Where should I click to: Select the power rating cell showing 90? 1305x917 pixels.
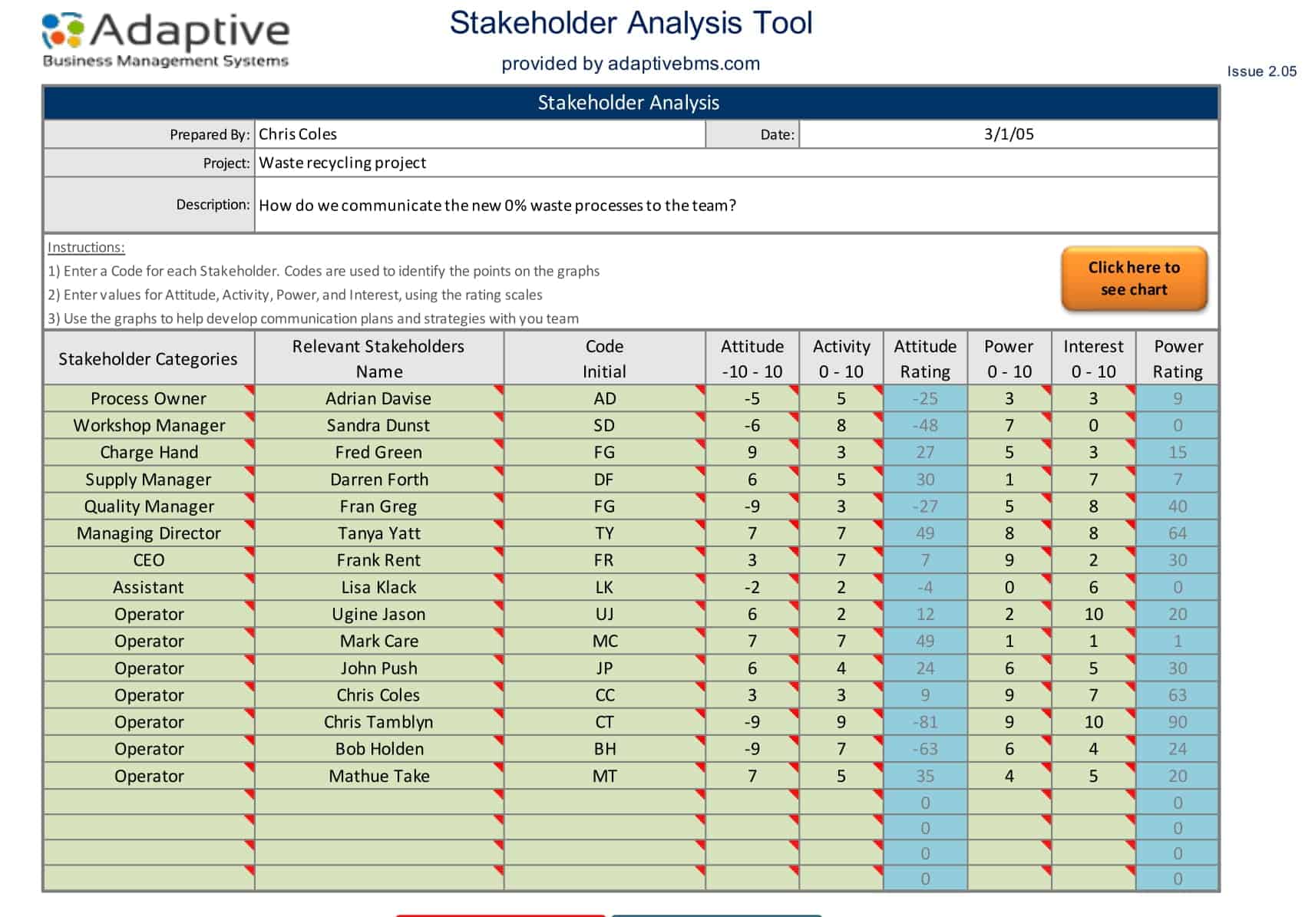point(1178,722)
